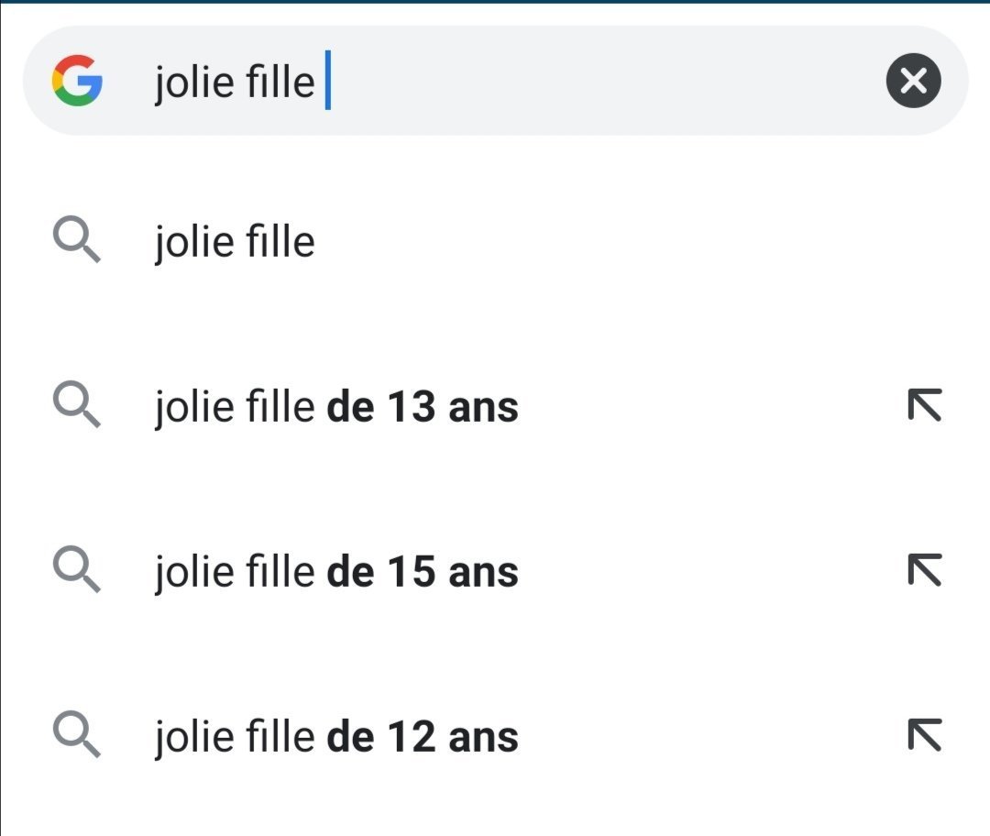Place cursor on word 'jolie' in search box

194,82
